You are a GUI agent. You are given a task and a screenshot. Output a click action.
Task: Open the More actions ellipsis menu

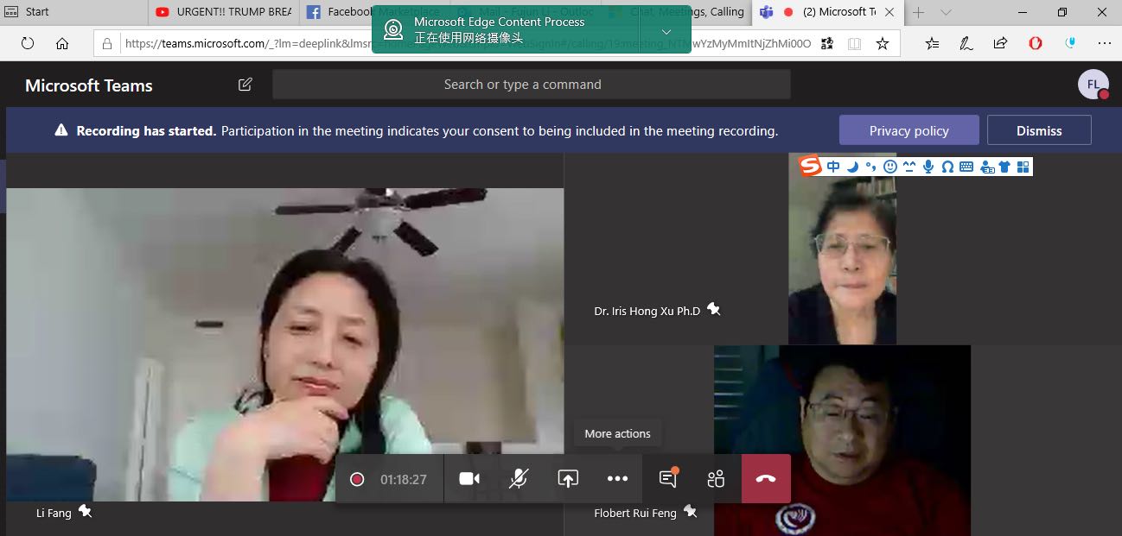click(x=617, y=479)
